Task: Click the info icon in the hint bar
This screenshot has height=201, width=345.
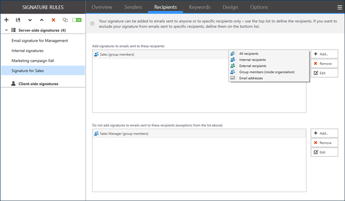Action: pyautogui.click(x=92, y=23)
